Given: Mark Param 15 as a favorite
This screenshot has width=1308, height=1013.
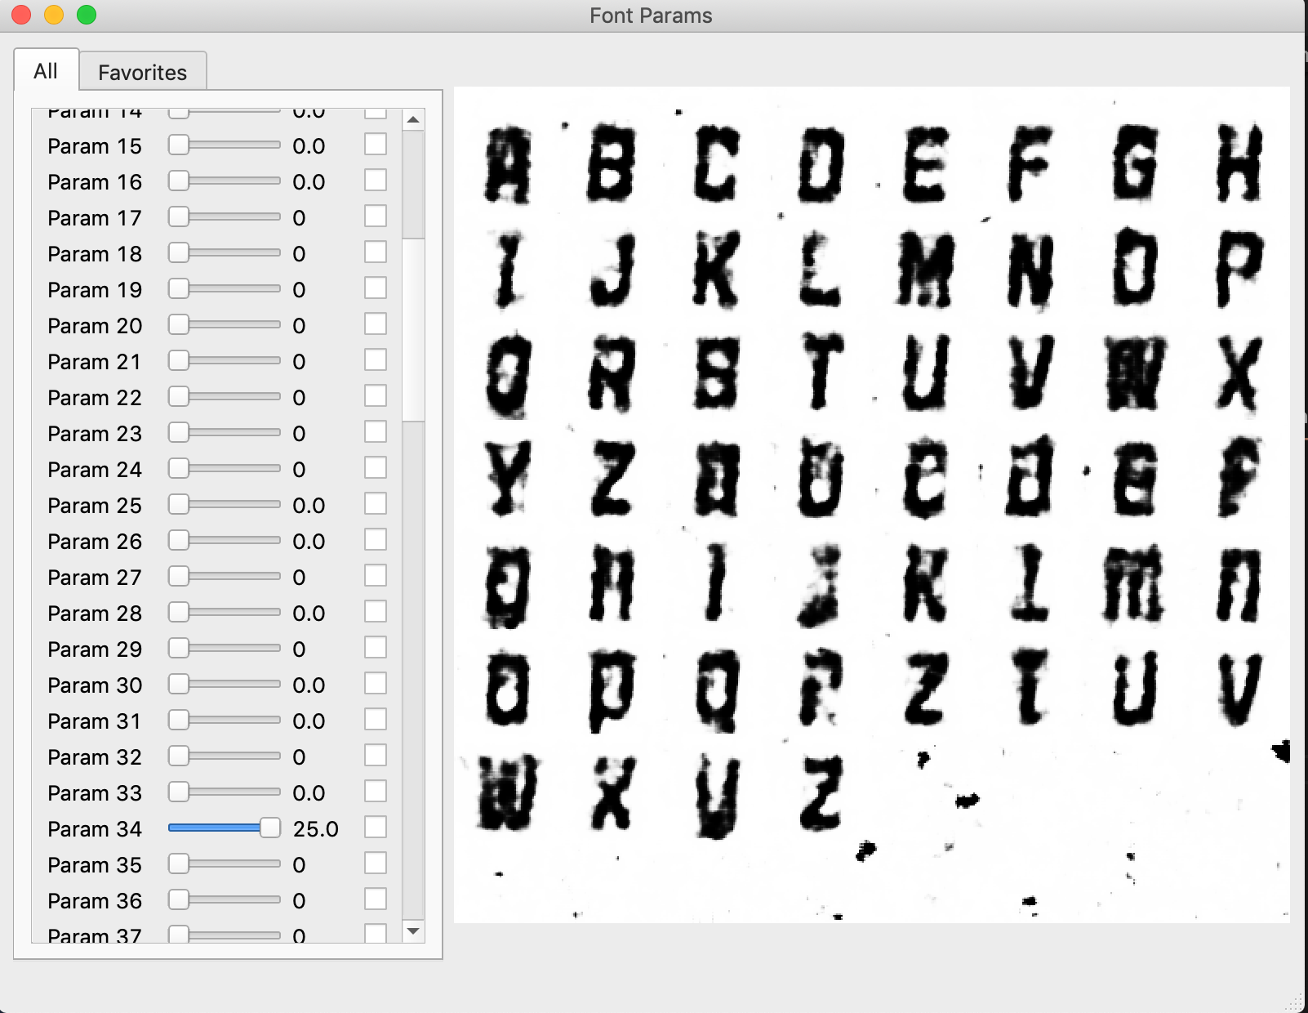Looking at the screenshot, I should (376, 144).
